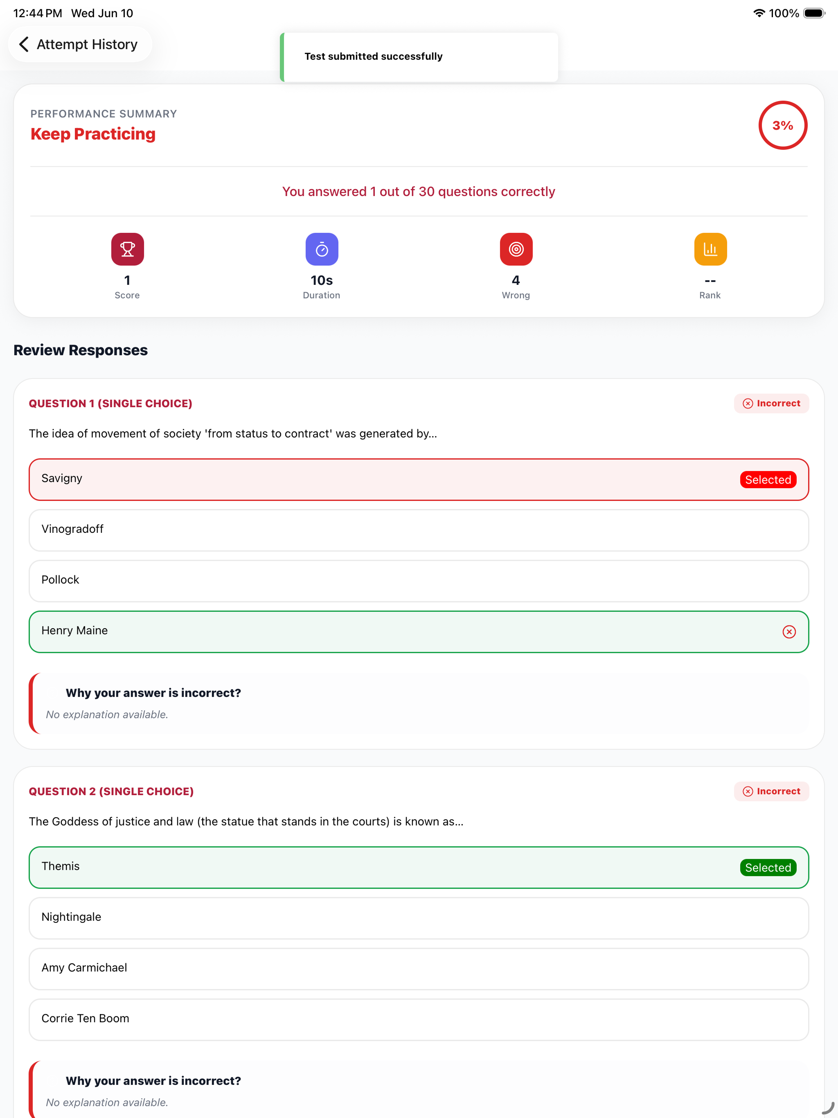Select the Themis answer option
This screenshot has height=1118, width=838.
(x=419, y=868)
